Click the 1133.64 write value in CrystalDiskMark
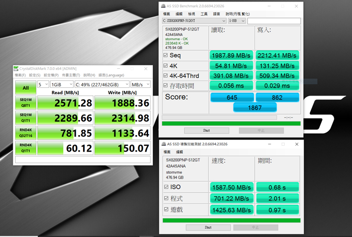This screenshot has height=237, width=352. tap(122, 133)
